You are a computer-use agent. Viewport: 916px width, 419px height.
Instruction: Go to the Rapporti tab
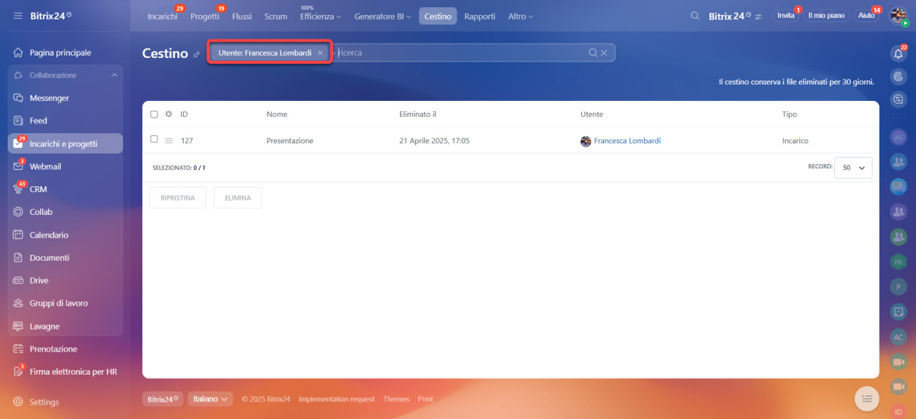click(479, 16)
